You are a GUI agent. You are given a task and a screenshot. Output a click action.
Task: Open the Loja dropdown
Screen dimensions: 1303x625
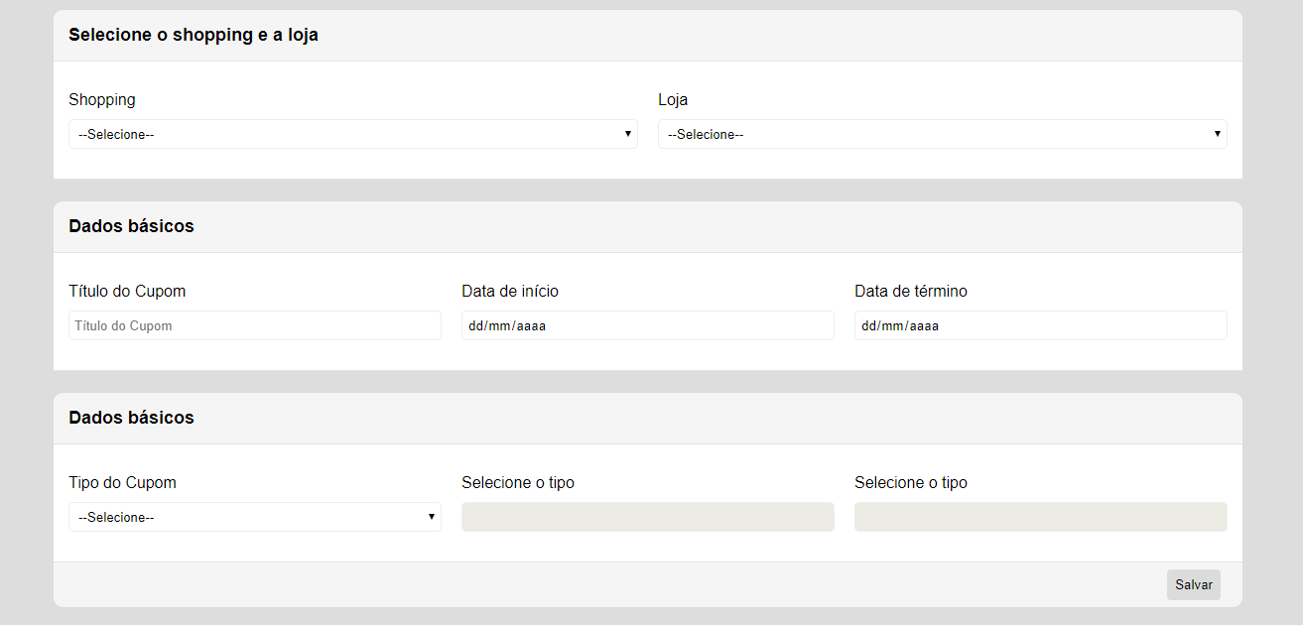[x=943, y=134]
